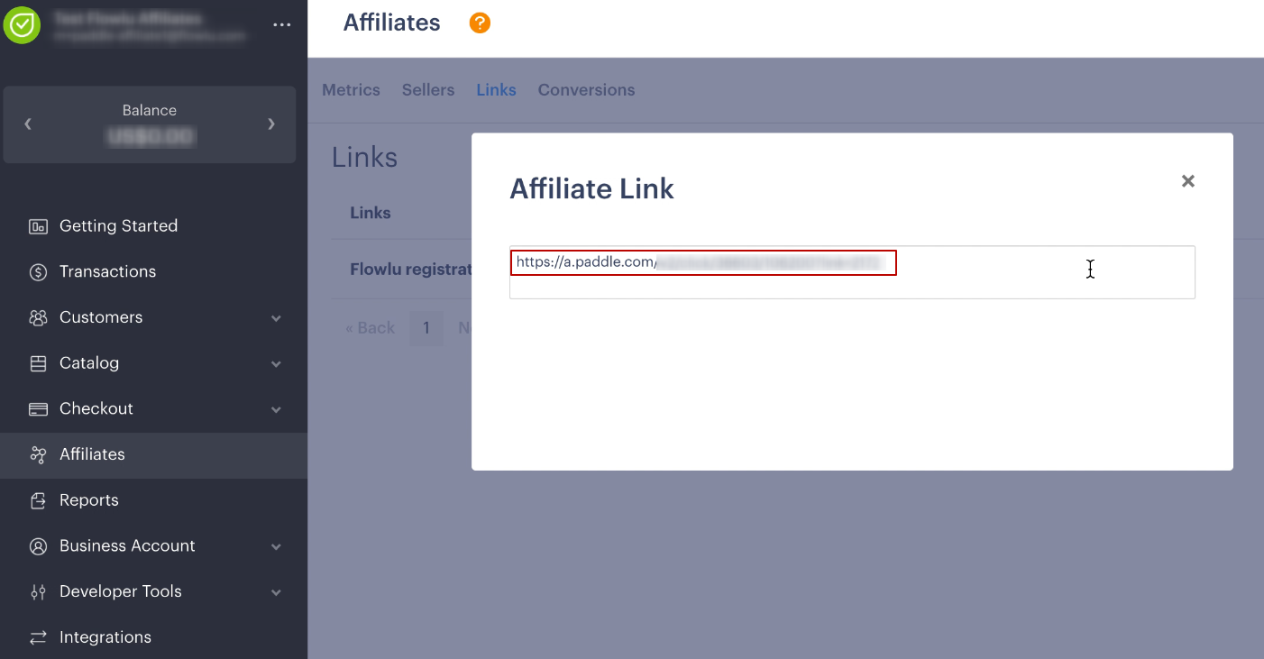Open Transactions in sidebar
The height and width of the screenshot is (659, 1264).
tap(153, 272)
